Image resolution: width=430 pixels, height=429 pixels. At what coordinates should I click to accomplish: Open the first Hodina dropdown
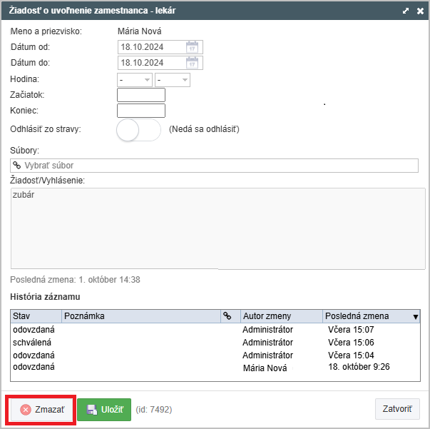click(135, 80)
